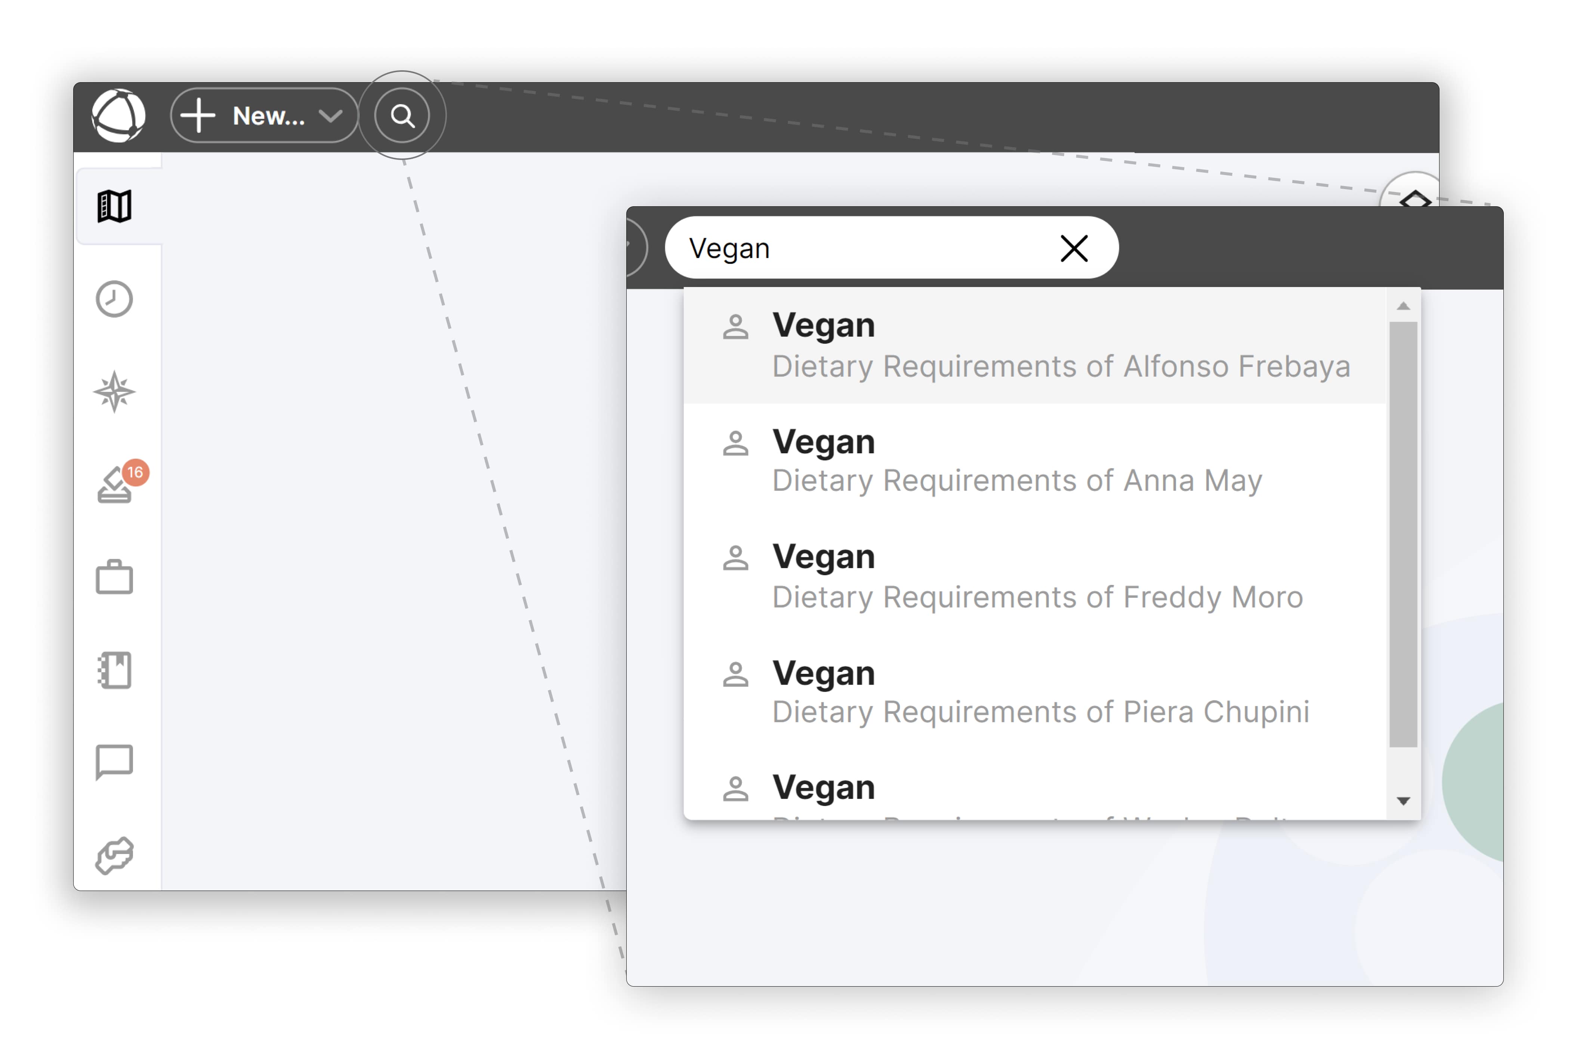Click the link-shaped icon at sidebar bottom
1577x1061 pixels.
pyautogui.click(x=114, y=855)
